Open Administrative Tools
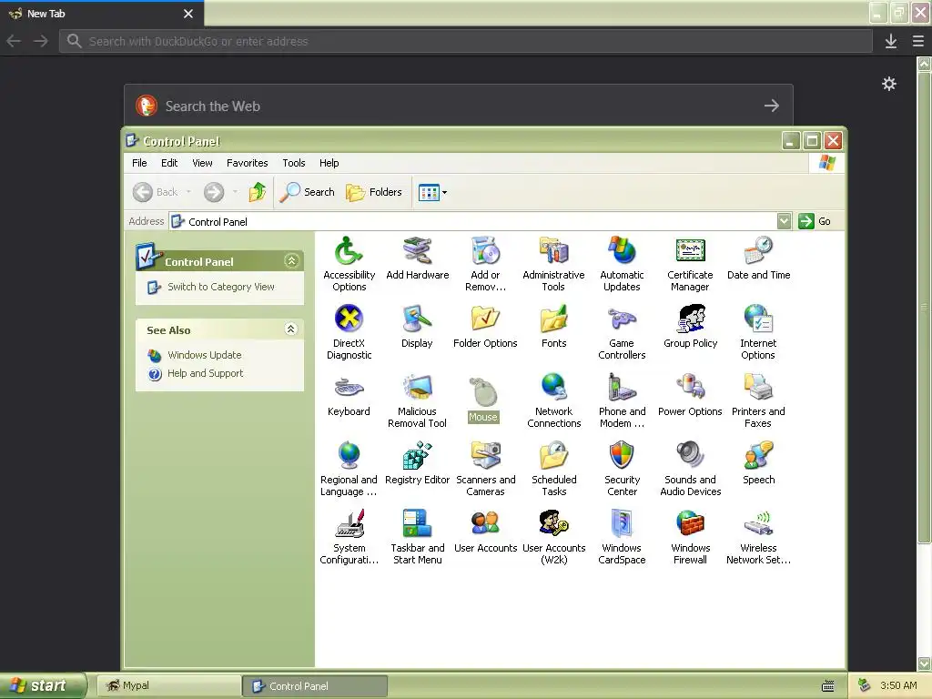This screenshot has height=699, width=932. point(553,264)
